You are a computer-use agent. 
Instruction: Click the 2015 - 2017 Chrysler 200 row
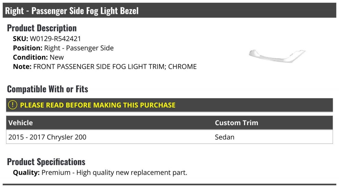pos(169,137)
